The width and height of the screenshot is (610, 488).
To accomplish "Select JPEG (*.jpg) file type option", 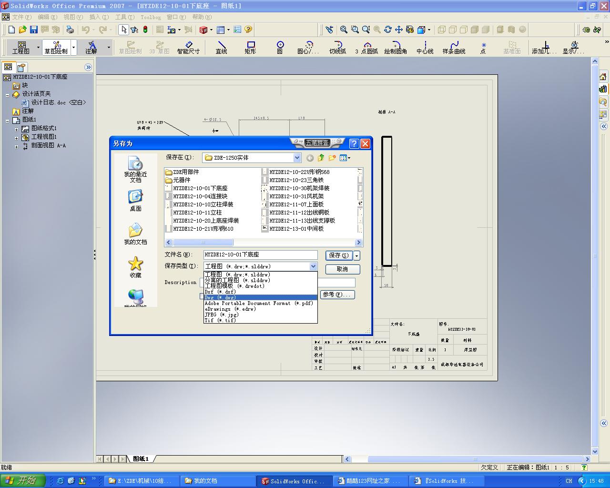I will pos(260,315).
